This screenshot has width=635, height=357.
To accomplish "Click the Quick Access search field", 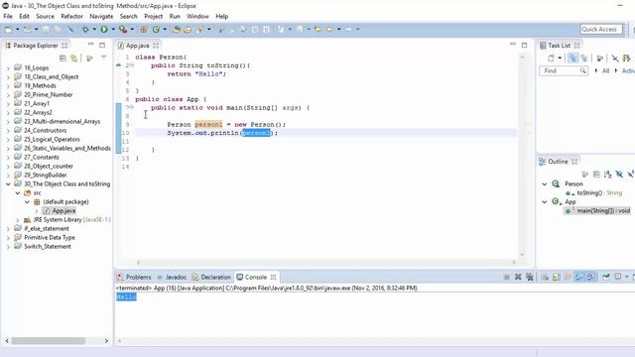I will point(601,29).
